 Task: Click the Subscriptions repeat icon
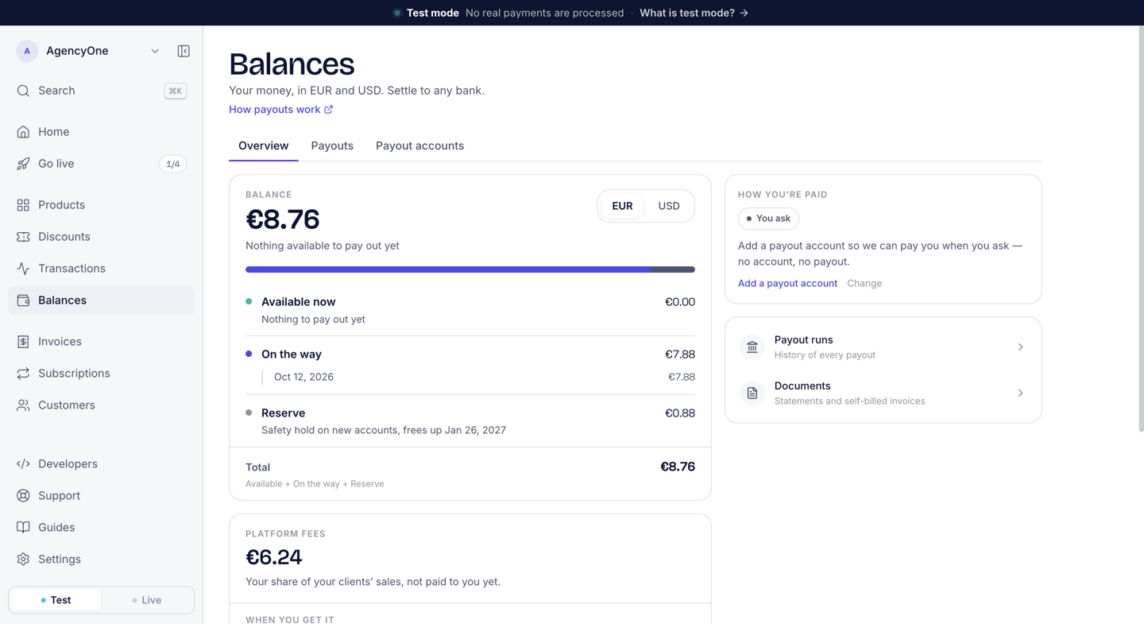pos(23,374)
